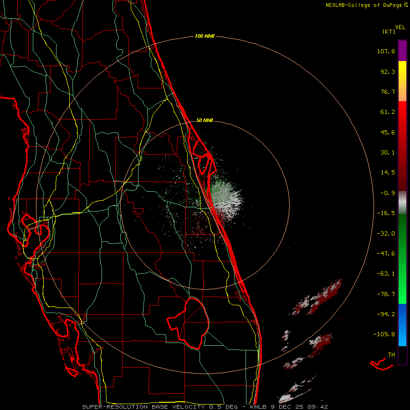Pick the green segment of the color bar
Screen dimensions: 410x410
[x=402, y=259]
